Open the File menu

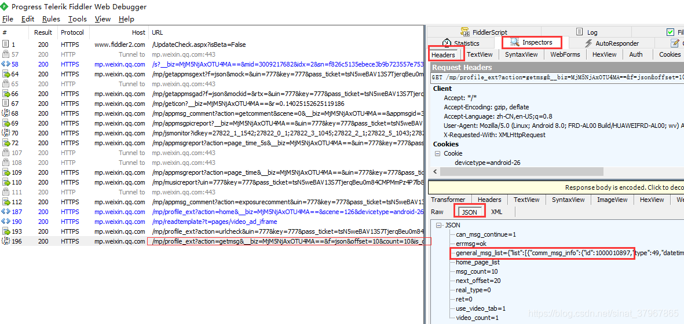pos(8,19)
